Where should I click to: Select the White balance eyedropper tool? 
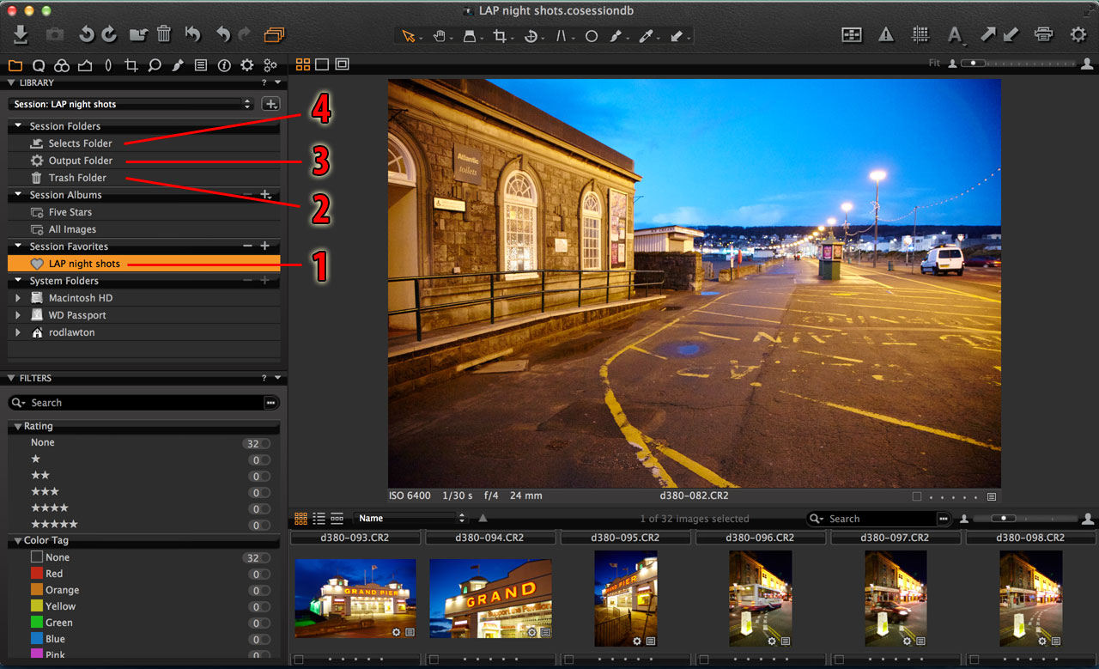pos(647,36)
